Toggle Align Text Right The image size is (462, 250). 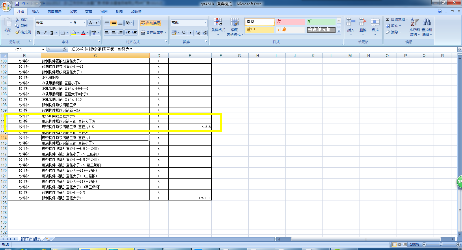click(x=120, y=33)
